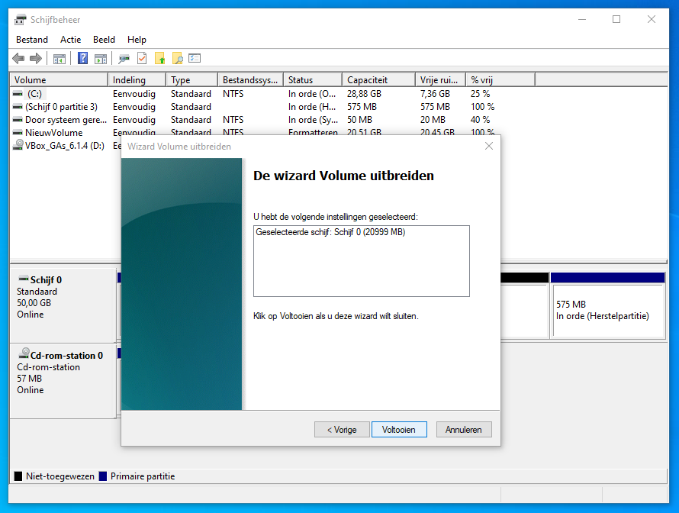Click the blue Help question mark icon
The height and width of the screenshot is (513, 679).
click(x=82, y=59)
